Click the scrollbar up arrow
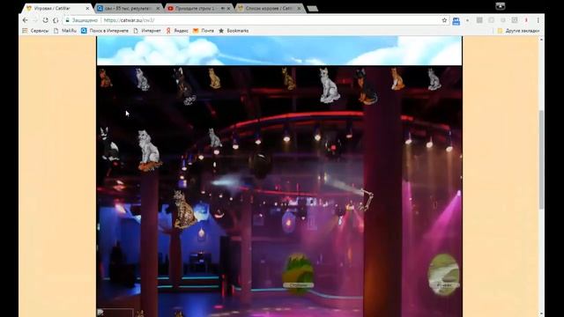 [541, 39]
